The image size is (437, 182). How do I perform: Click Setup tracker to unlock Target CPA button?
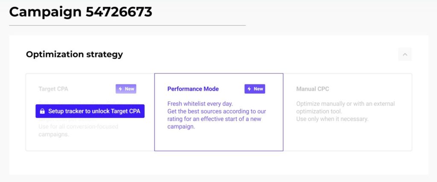[x=90, y=111]
